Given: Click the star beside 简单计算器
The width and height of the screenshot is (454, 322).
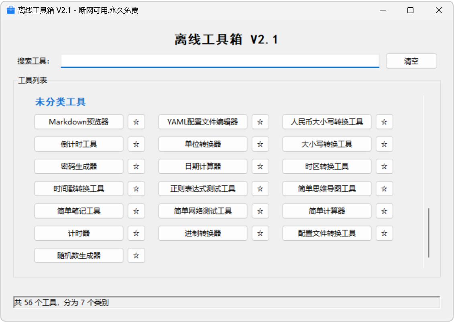Looking at the screenshot, I should [x=384, y=211].
